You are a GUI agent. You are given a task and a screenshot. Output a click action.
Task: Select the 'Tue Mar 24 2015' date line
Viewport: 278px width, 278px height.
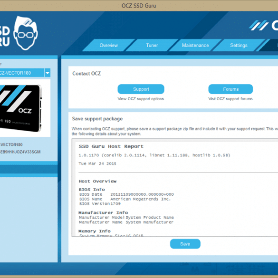pos(97,163)
